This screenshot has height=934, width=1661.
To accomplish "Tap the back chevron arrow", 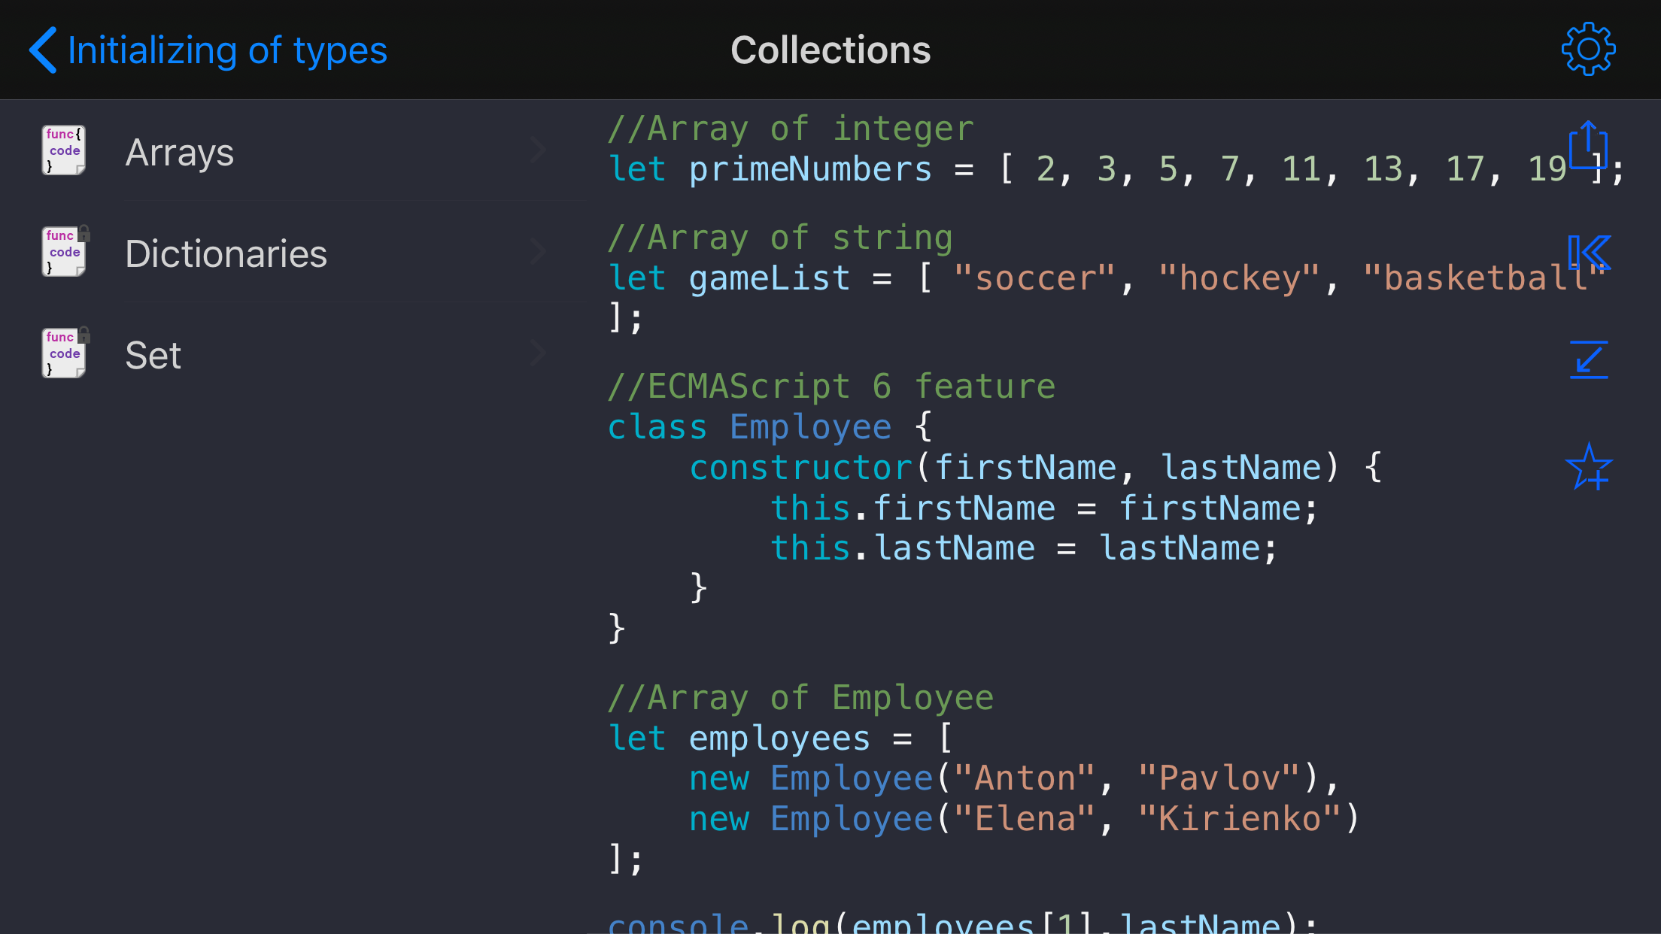I will tap(43, 50).
